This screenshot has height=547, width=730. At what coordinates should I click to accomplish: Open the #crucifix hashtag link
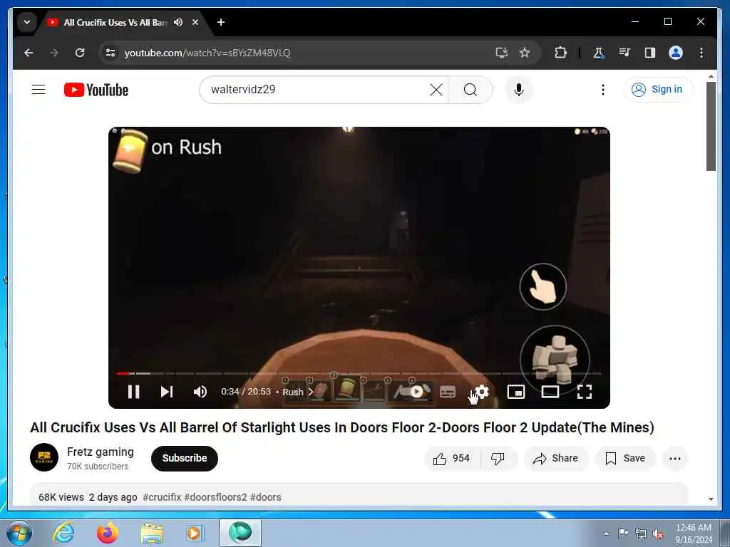162,497
